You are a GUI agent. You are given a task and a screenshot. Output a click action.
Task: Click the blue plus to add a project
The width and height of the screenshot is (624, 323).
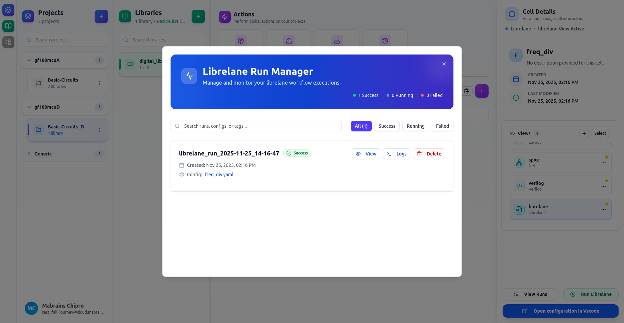pyautogui.click(x=101, y=16)
